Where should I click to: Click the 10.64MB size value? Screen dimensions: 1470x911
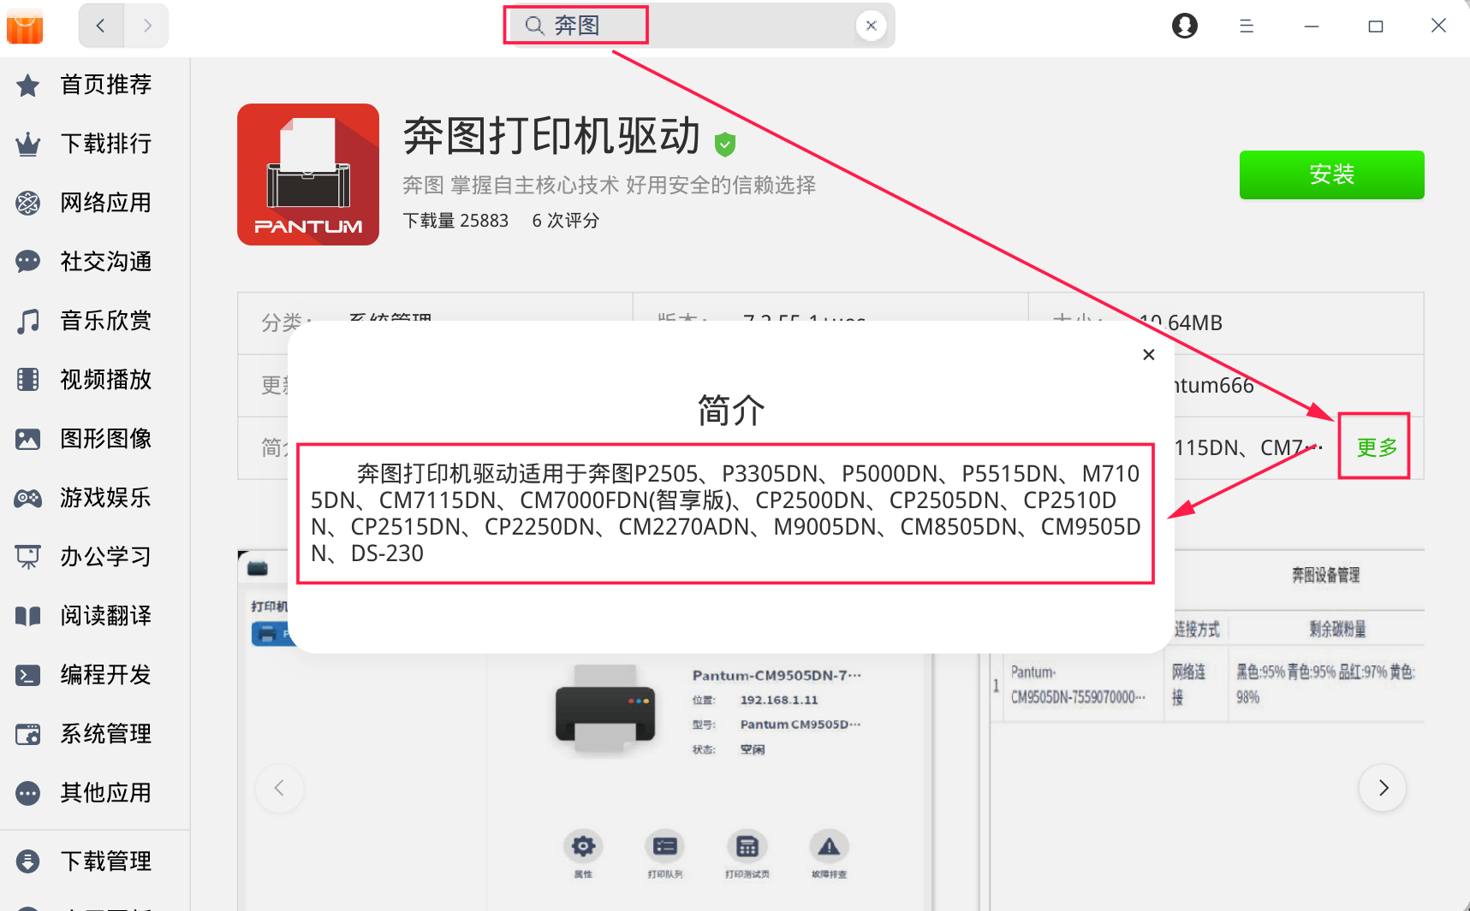[x=1180, y=323]
